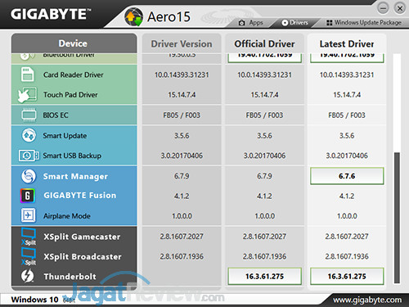Click Card Reader driver version 10.0.14393.31231
This screenshot has width=409, height=307.
point(182,74)
